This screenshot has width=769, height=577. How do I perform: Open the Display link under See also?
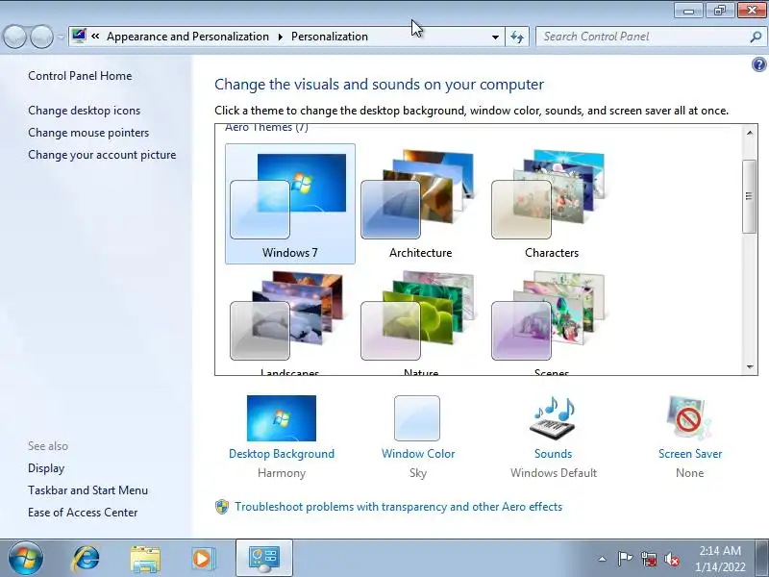click(46, 468)
